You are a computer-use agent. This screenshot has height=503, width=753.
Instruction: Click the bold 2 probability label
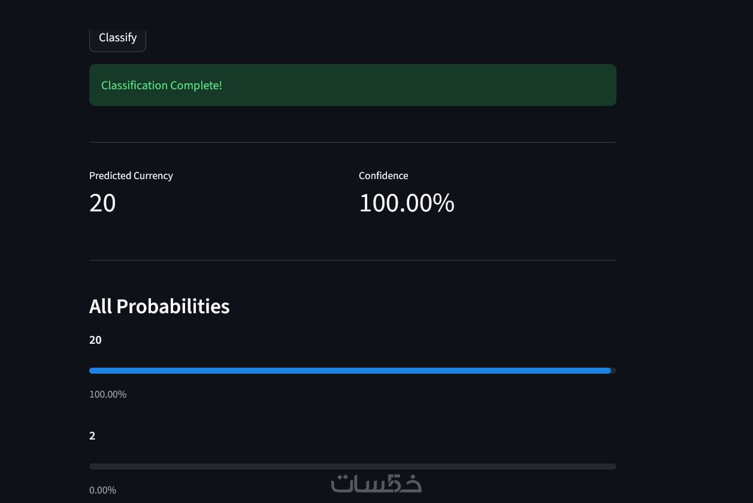[92, 436]
